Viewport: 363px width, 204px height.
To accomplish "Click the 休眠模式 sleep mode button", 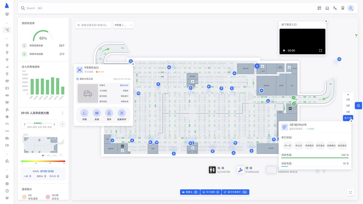I will tap(331, 146).
